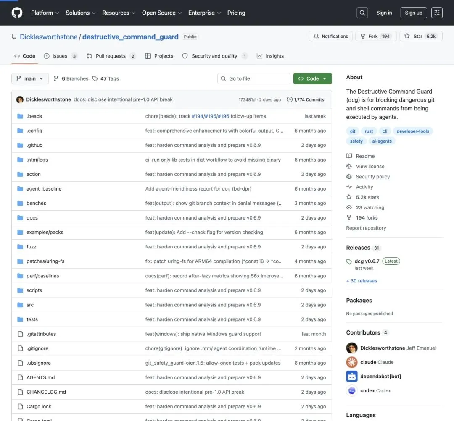Open the Insights tab
The width and height of the screenshot is (454, 421).
[x=270, y=56]
